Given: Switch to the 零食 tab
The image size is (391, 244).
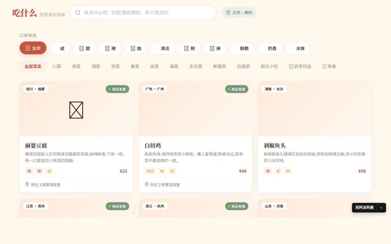Looking at the screenshot, I should coord(329,66).
